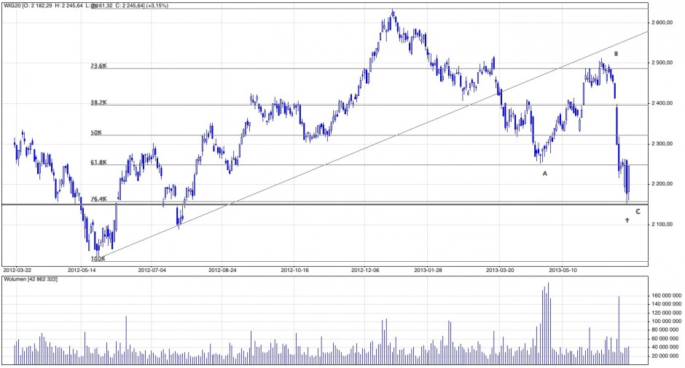Click the up arrow marker below wave C

[x=627, y=220]
